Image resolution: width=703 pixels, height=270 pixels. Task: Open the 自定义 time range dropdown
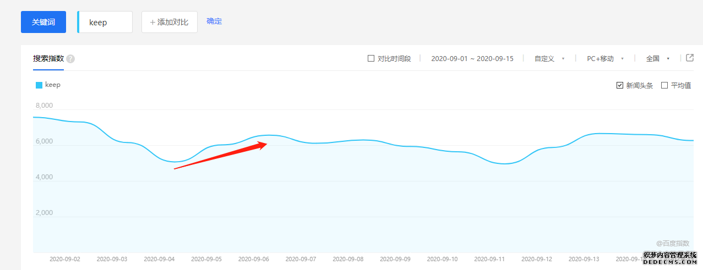coord(549,58)
